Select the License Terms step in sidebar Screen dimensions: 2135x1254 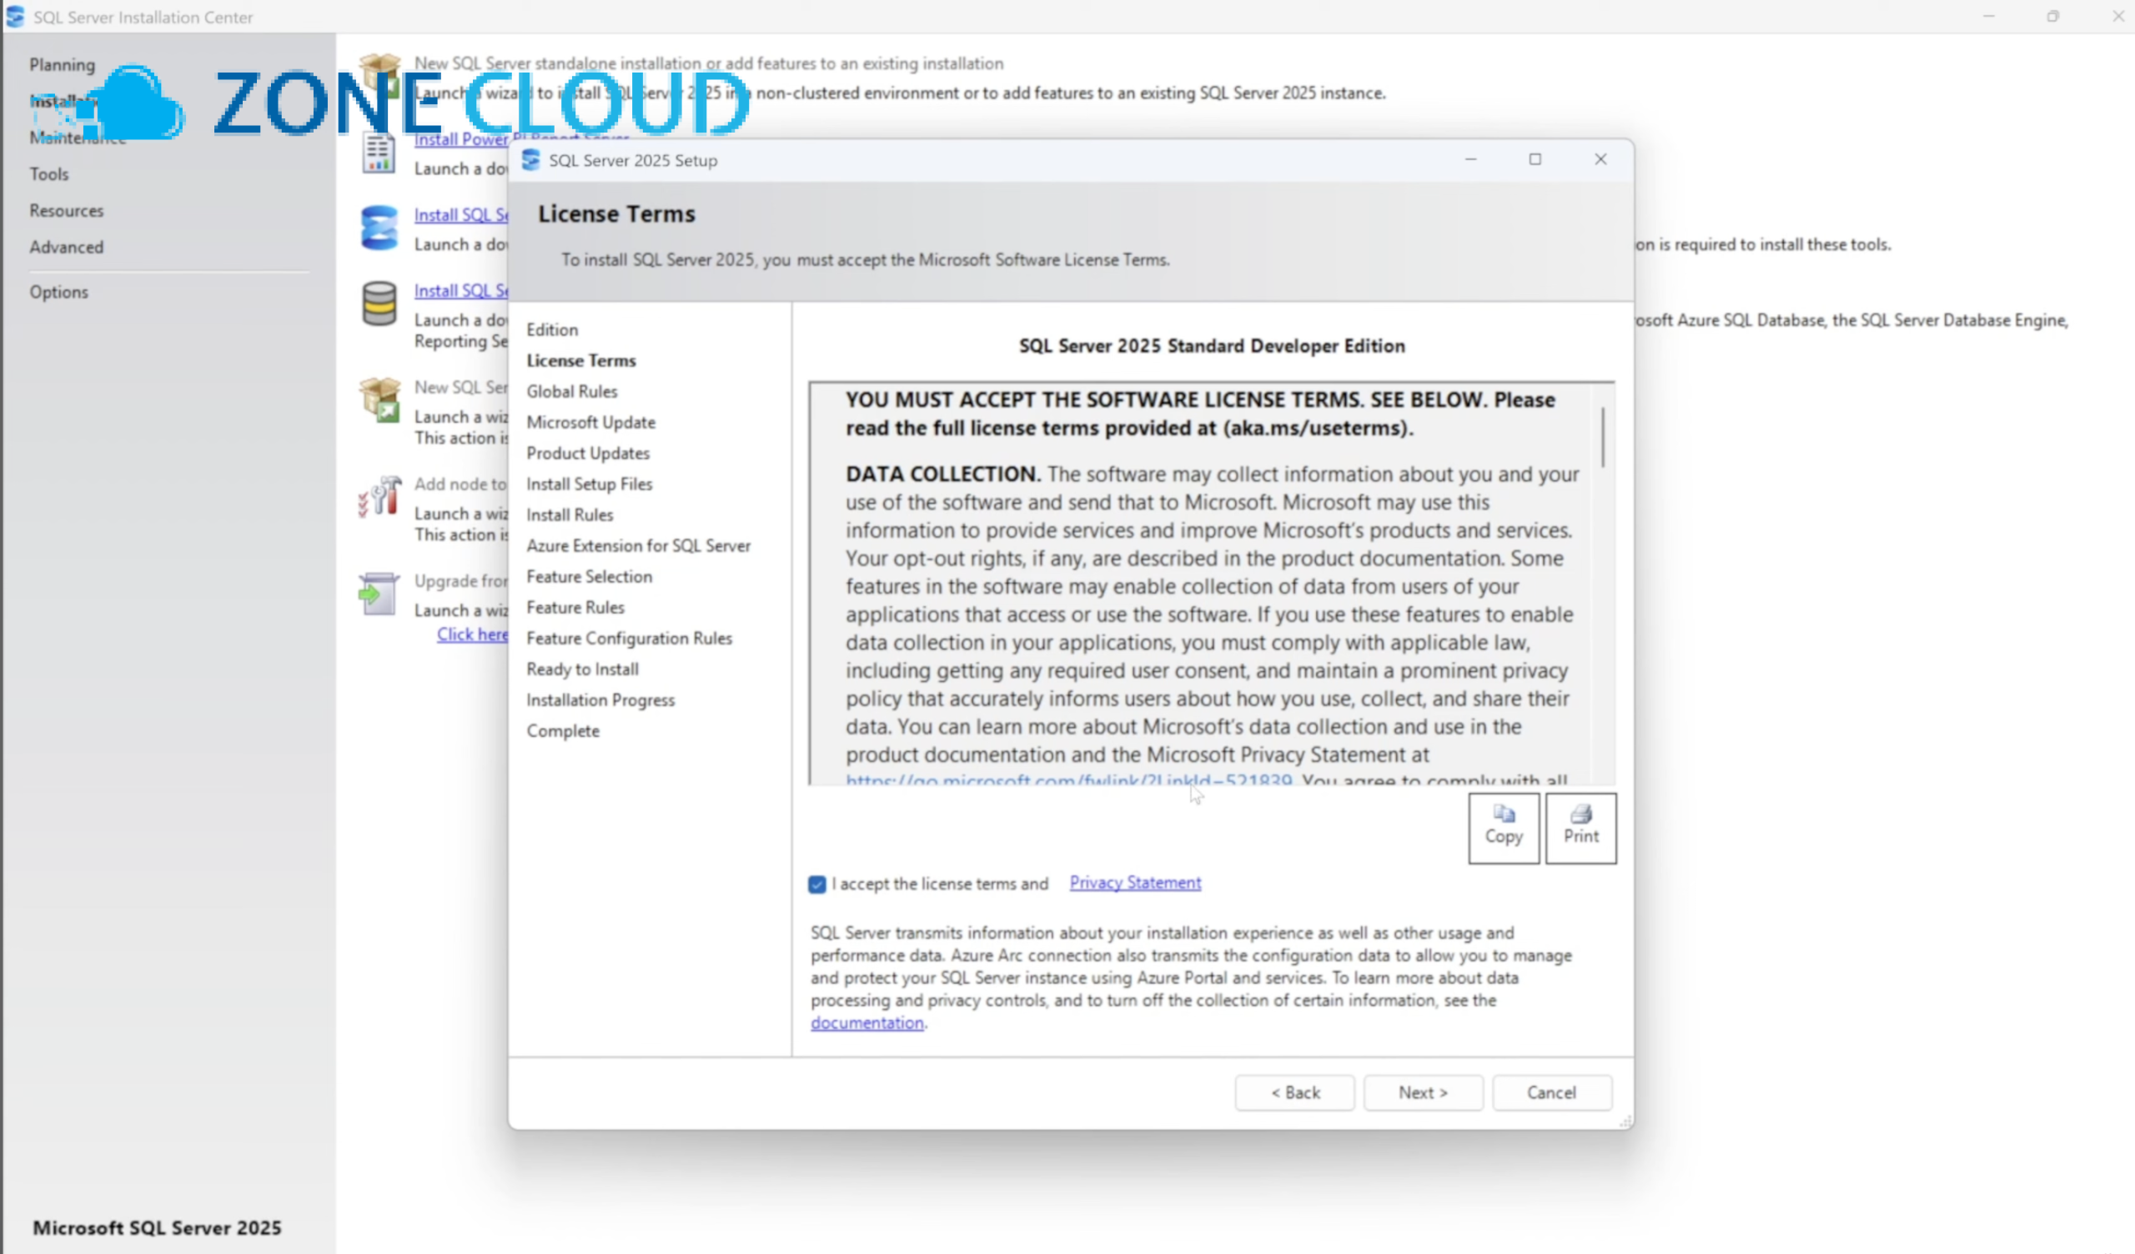pos(581,360)
